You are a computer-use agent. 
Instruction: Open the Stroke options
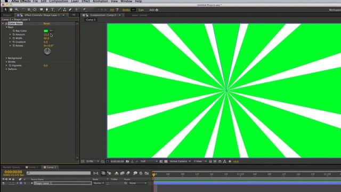(x=126, y=10)
